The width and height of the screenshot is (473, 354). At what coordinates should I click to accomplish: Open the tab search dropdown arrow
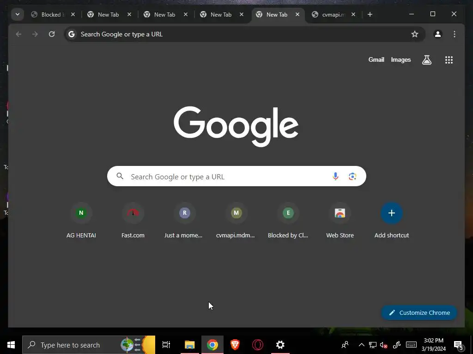pos(18,14)
